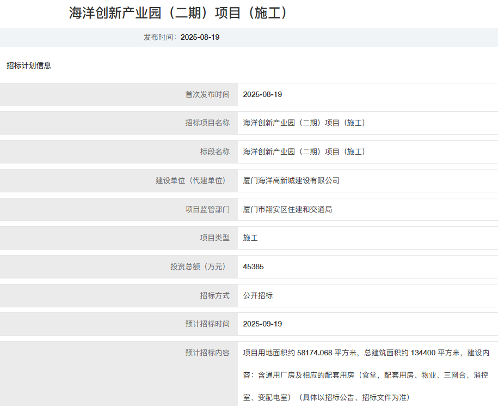Click the 预计招标时间 row label

point(207,324)
